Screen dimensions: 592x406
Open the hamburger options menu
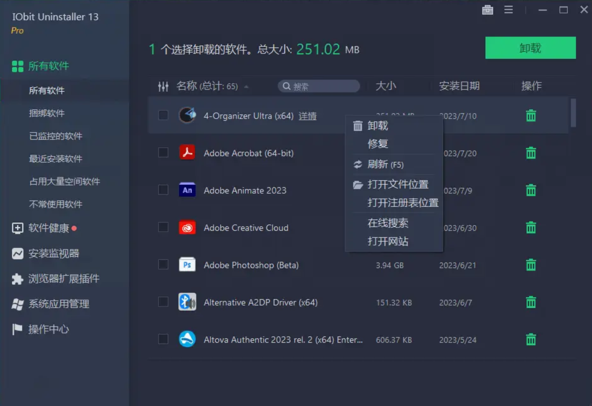point(508,9)
